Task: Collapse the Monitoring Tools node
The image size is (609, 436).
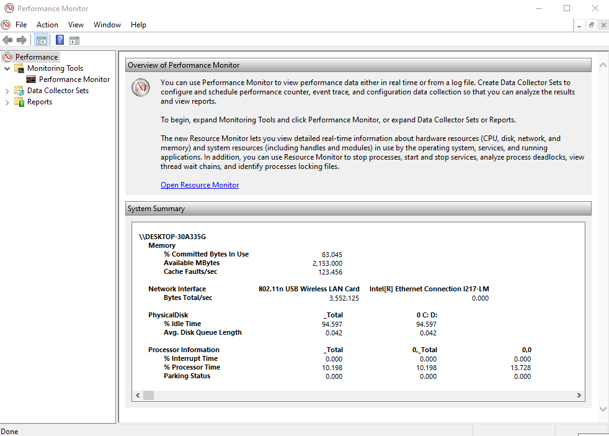Action: click(x=6, y=68)
